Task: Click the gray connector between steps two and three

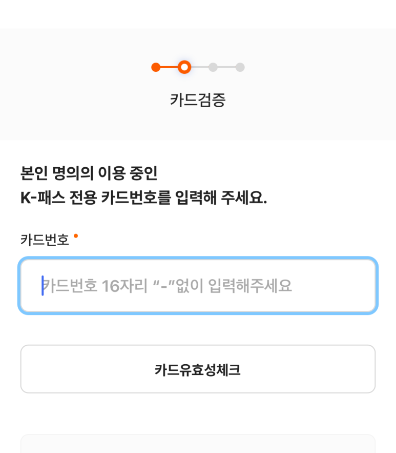Action: (199, 67)
